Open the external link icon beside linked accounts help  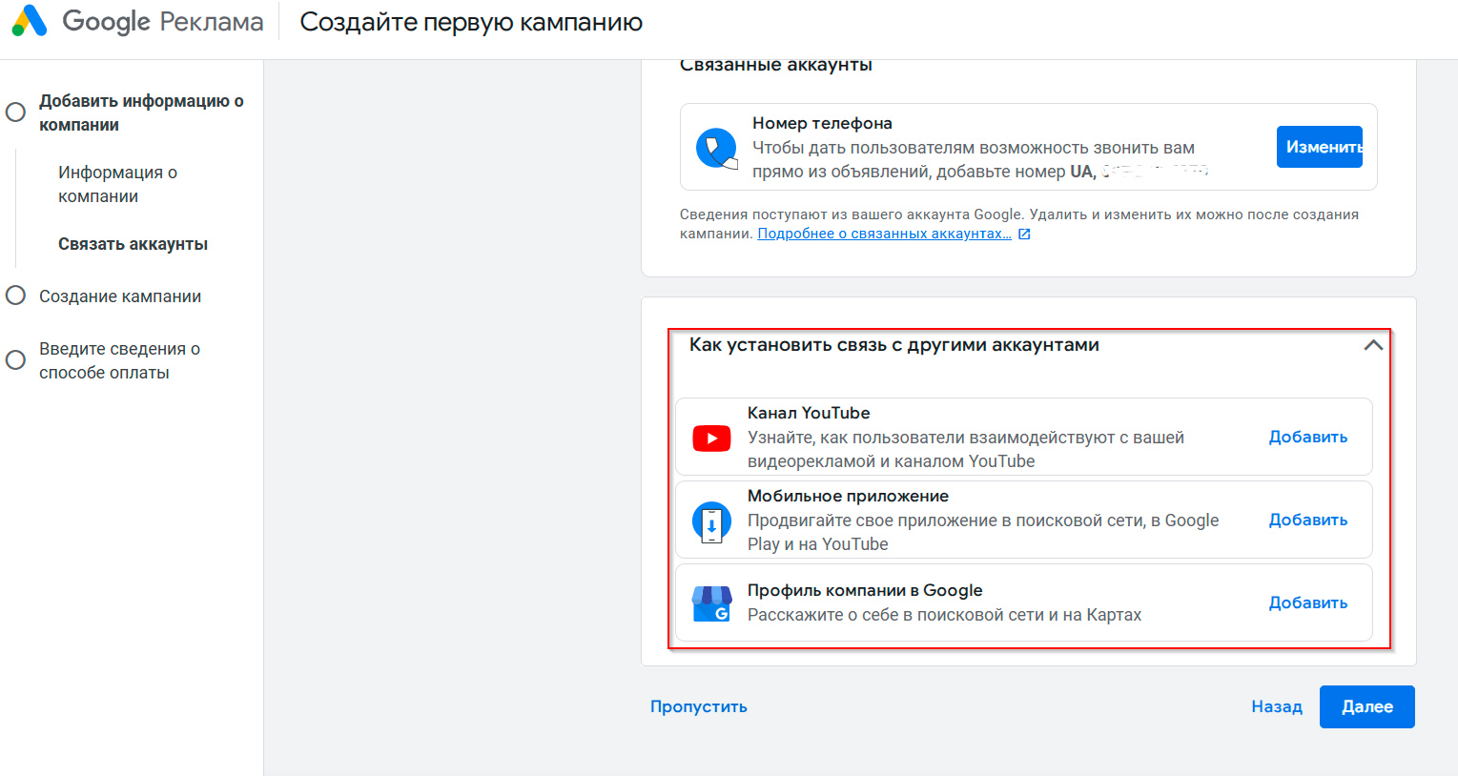click(1023, 233)
